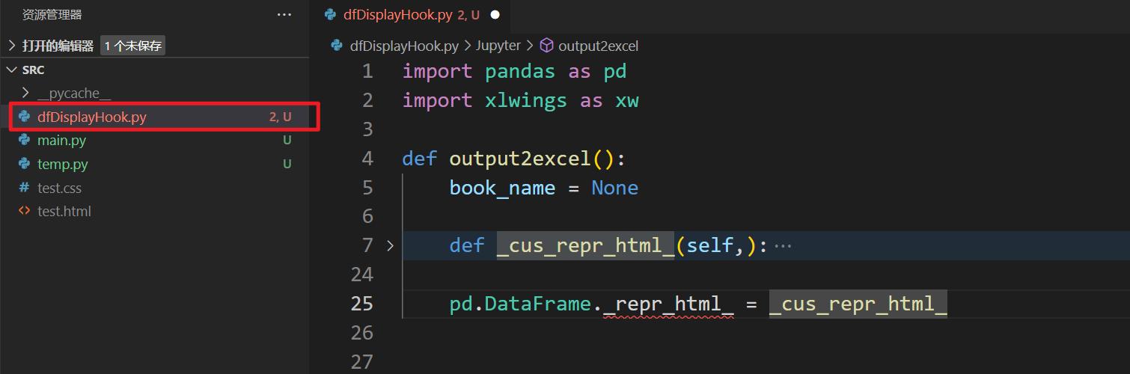Click line number 25 in the gutter

[x=361, y=304]
